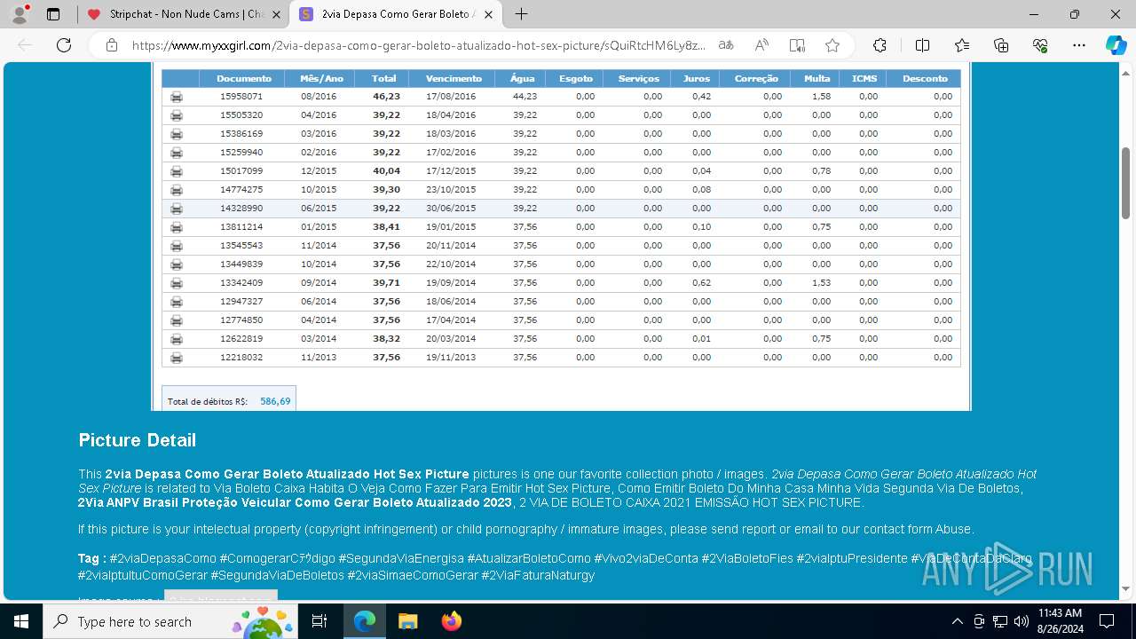The width and height of the screenshot is (1136, 639).
Task: Enter Immersive Reader mode
Action: (797, 45)
